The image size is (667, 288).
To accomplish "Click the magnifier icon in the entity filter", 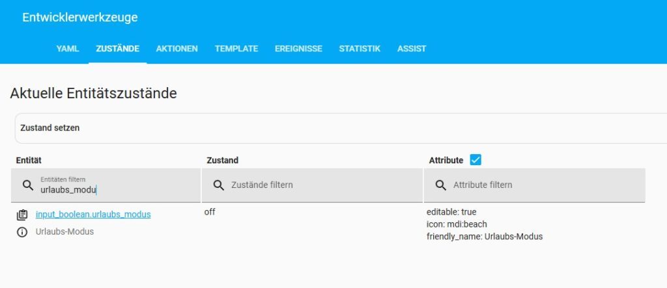I will [x=28, y=185].
